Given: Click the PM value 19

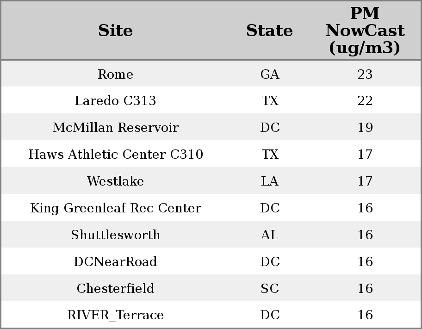Looking at the screenshot, I should (x=365, y=127).
